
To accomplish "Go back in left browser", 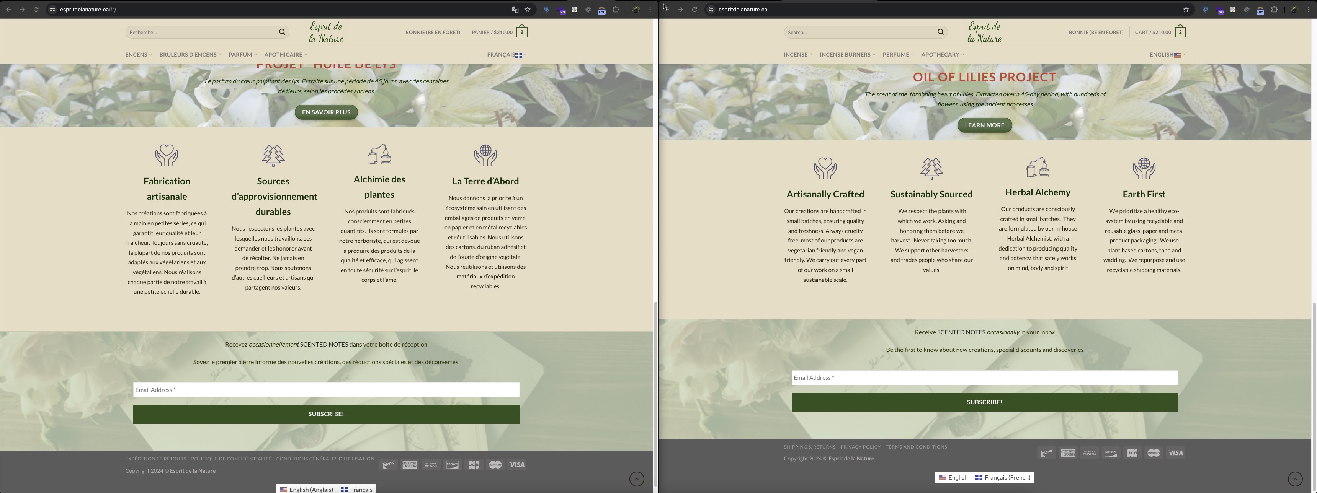I will click(8, 10).
